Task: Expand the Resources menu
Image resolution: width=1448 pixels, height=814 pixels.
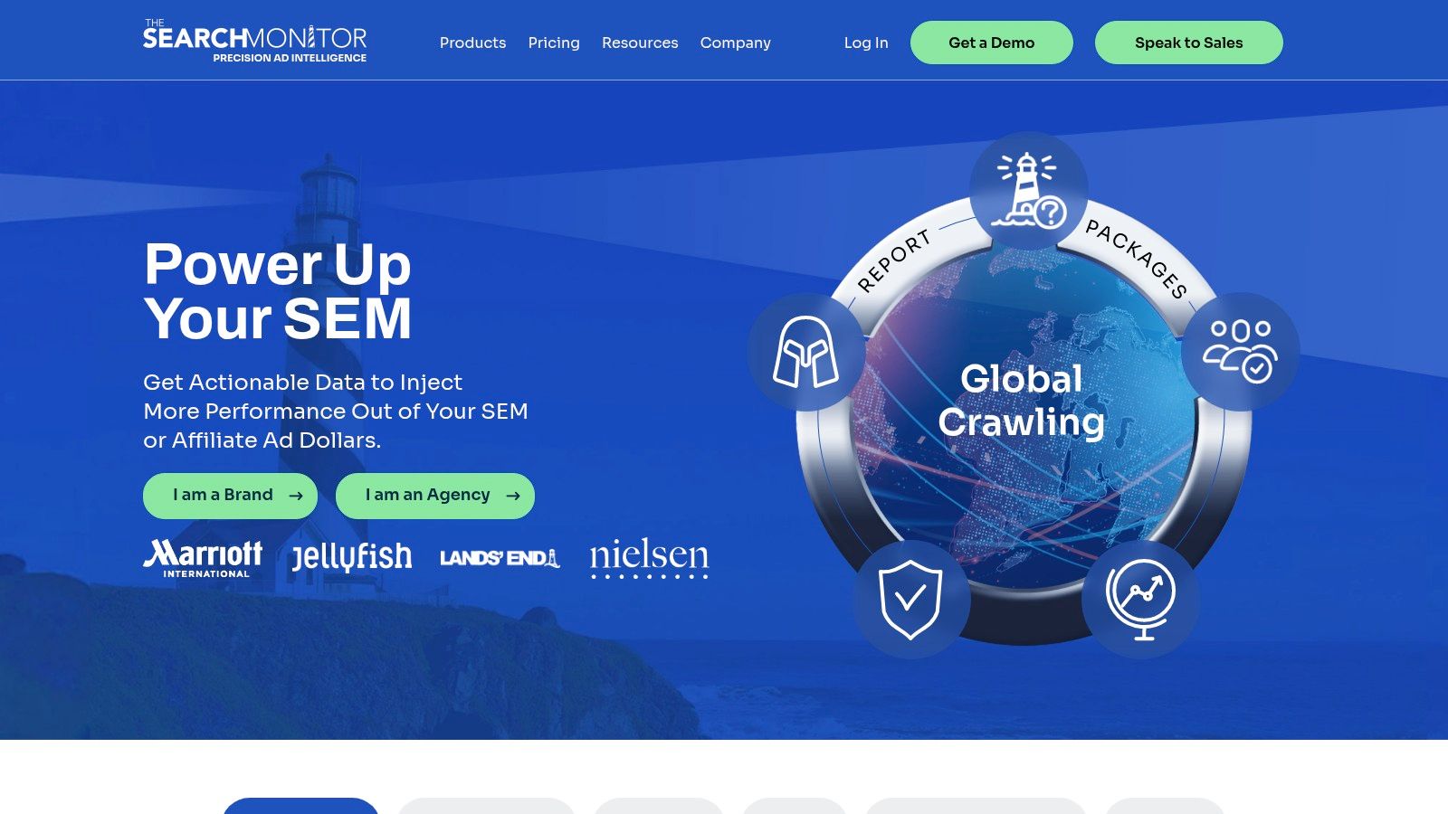Action: pos(640,43)
